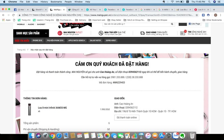Click the site search magnifier icon
This screenshot has height=140, width=224.
(172, 24)
